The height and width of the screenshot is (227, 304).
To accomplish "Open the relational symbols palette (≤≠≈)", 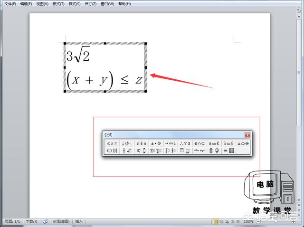I will 112,143.
